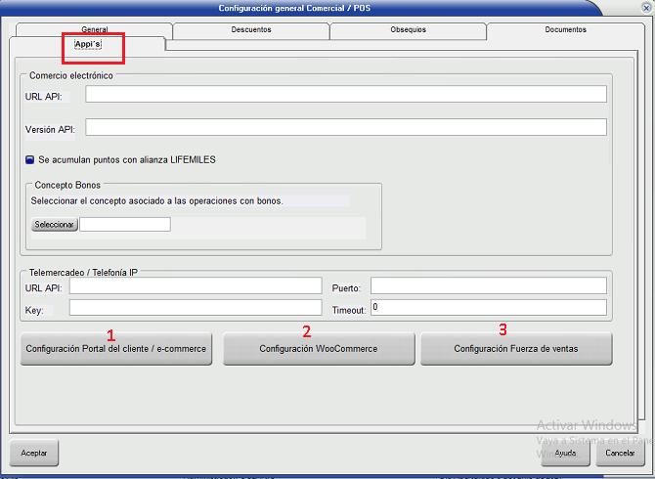The width and height of the screenshot is (655, 479).
Task: Confirm with the Aceptar button
Action: (34, 454)
